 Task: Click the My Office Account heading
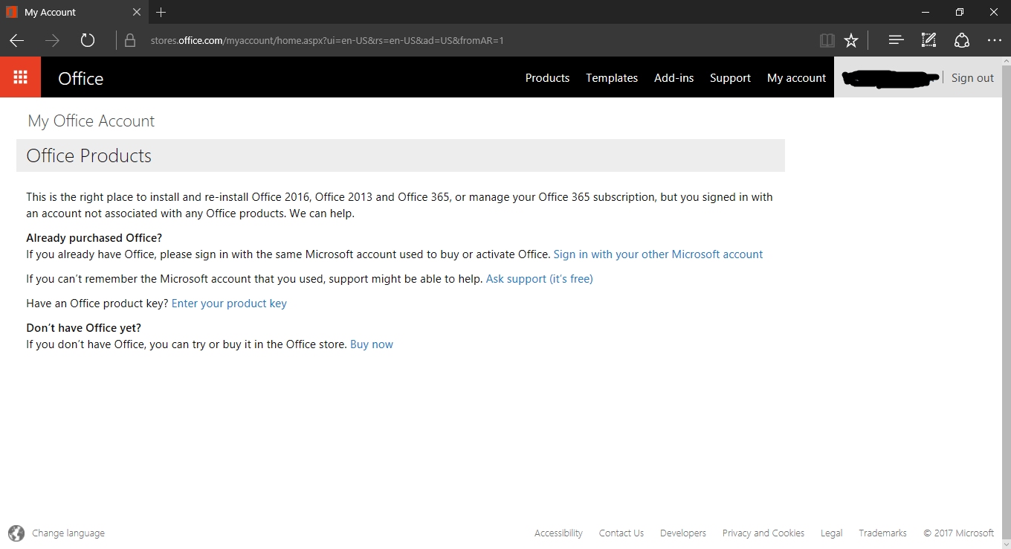[91, 121]
